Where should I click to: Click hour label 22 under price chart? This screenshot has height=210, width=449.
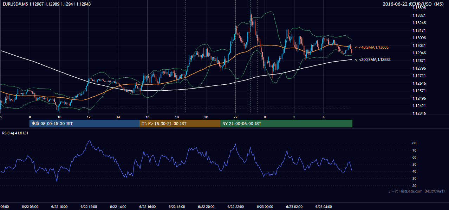(235, 117)
